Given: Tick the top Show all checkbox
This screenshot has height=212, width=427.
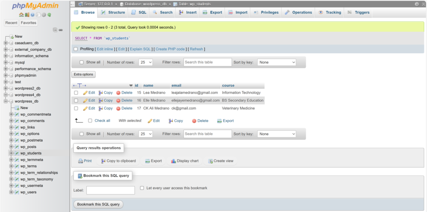Looking at the screenshot, I should pyautogui.click(x=82, y=62).
